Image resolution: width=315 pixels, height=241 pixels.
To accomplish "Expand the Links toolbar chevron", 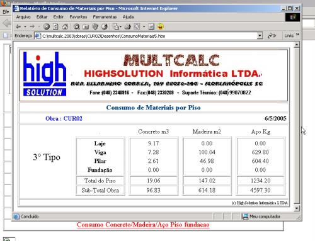I will (297, 35).
